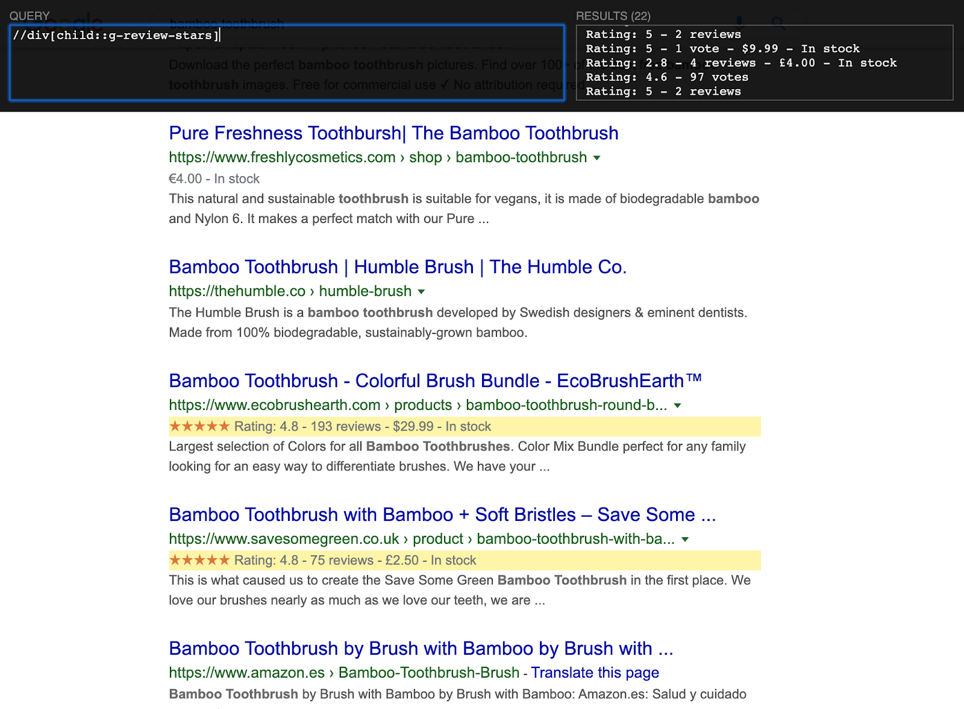This screenshot has width=964, height=709.
Task: Click the 'QUERY' label above the input
Action: pos(30,16)
